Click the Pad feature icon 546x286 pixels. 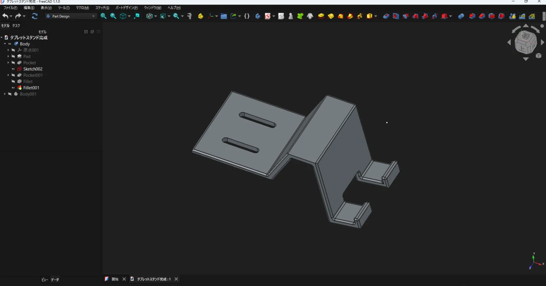pyautogui.click(x=321, y=16)
